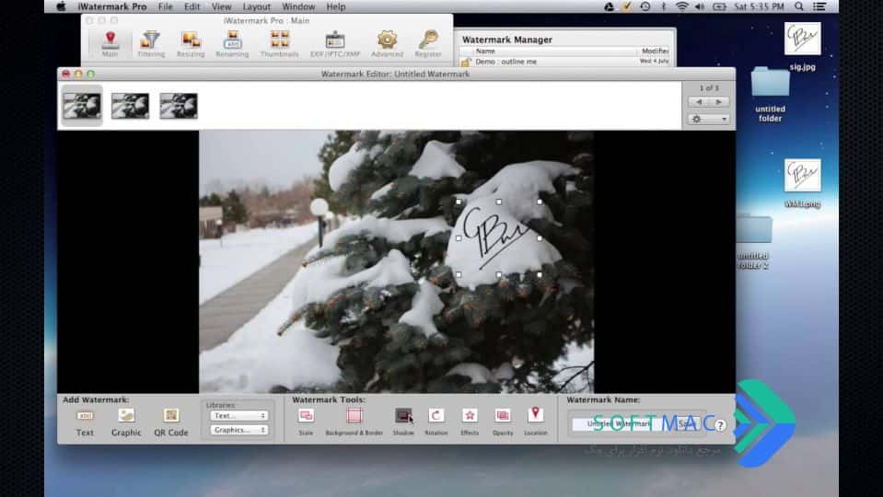Select the Scale watermark tool
Image resolution: width=883 pixels, height=497 pixels.
click(x=306, y=422)
